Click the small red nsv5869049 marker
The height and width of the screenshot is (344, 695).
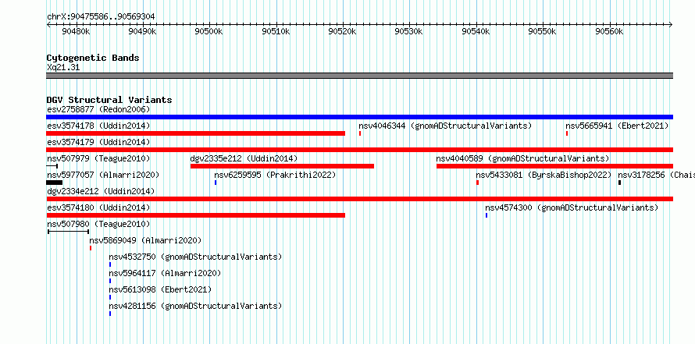tap(91, 248)
